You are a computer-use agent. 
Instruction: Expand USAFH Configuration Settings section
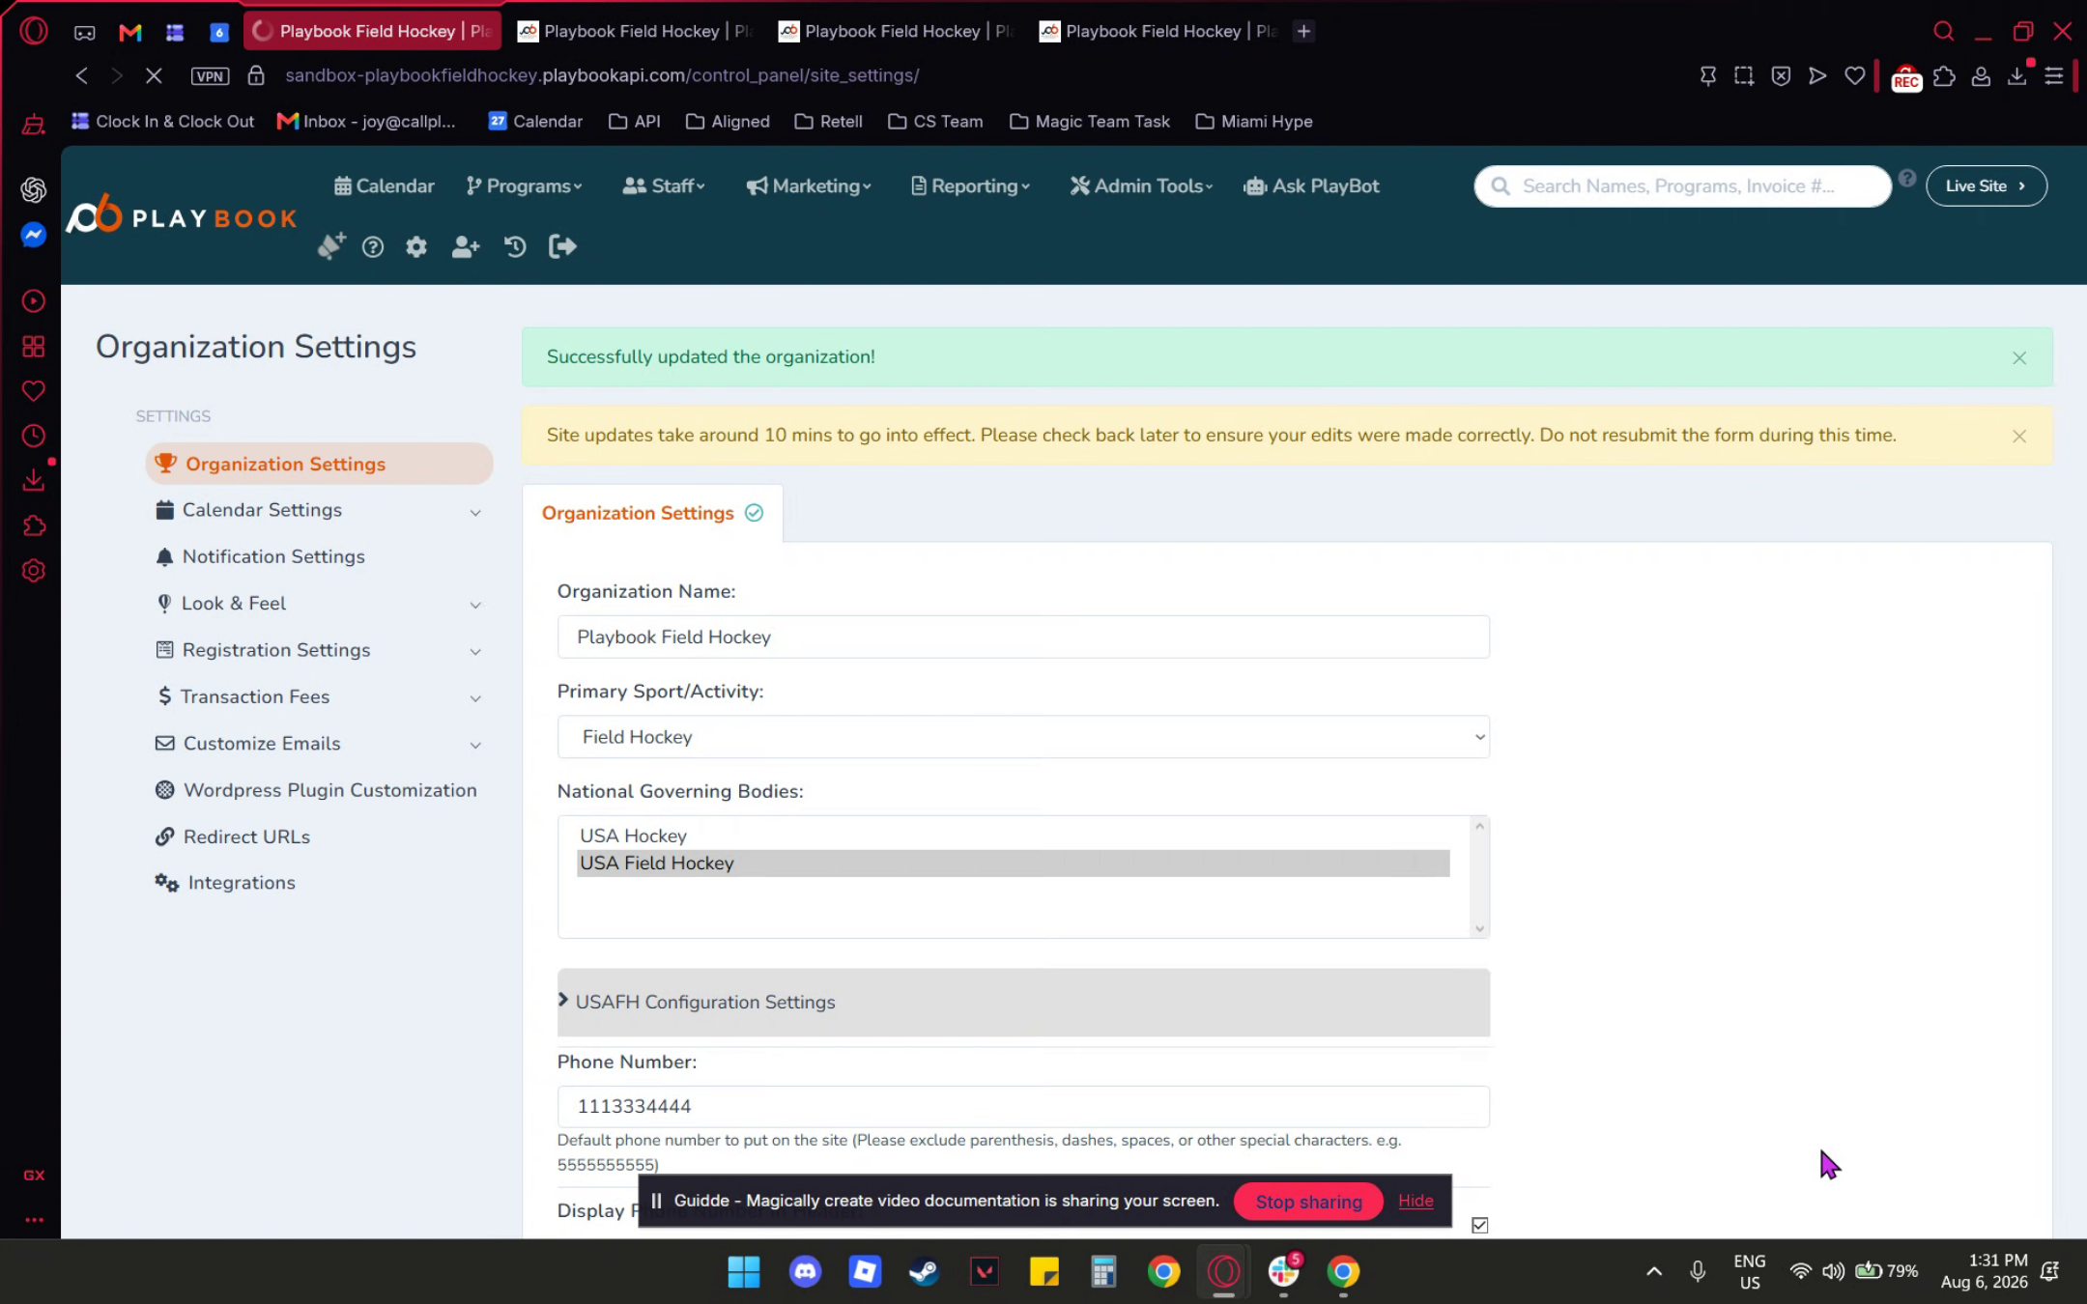[x=1023, y=1002]
